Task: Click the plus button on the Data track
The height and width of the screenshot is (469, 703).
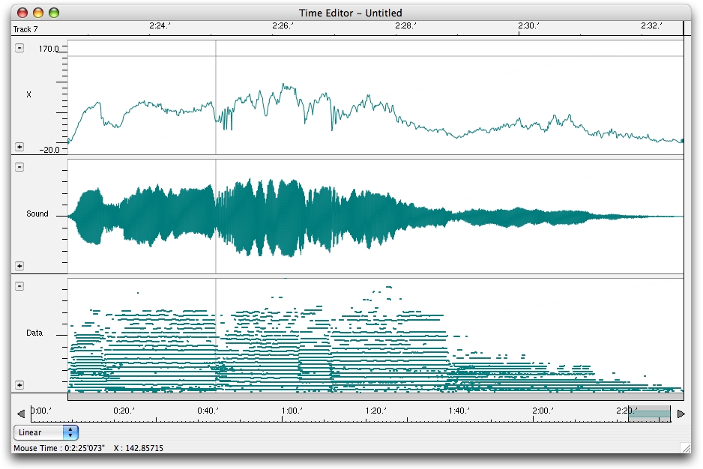Action: [19, 385]
